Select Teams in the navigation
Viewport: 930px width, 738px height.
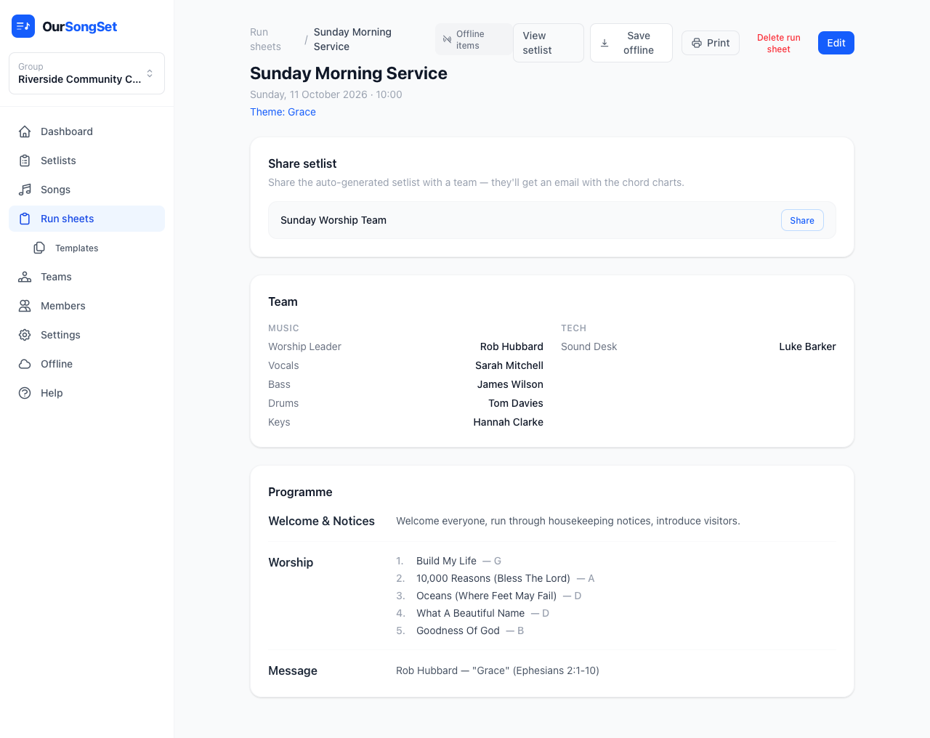coord(86,277)
